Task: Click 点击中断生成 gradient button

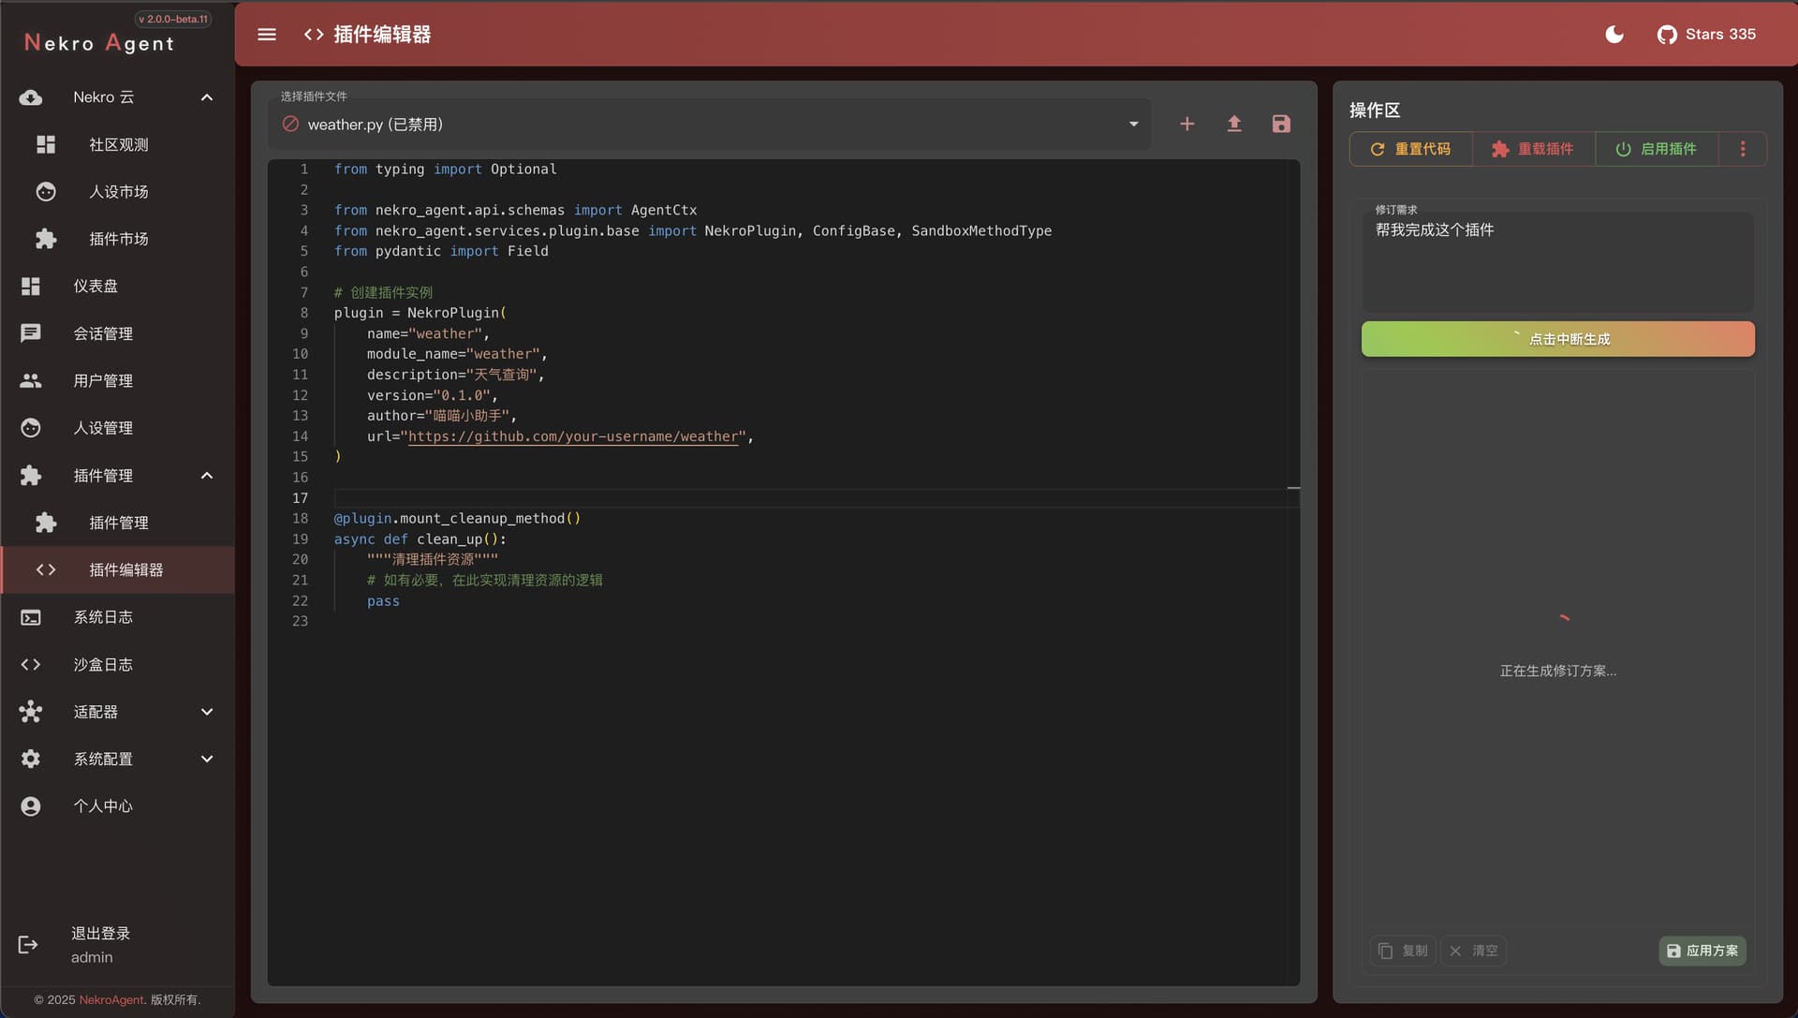Action: click(x=1557, y=339)
